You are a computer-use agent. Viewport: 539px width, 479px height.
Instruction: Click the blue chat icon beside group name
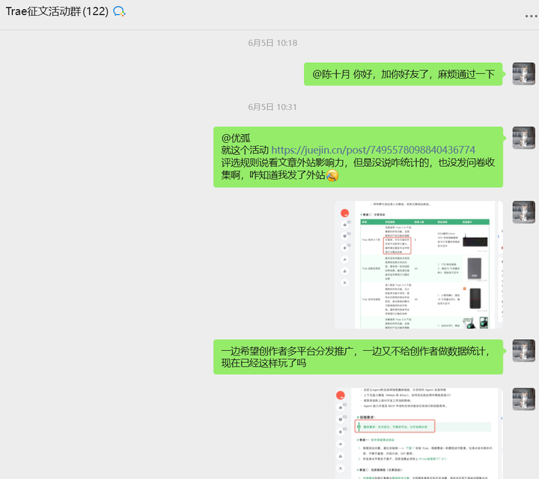(119, 11)
